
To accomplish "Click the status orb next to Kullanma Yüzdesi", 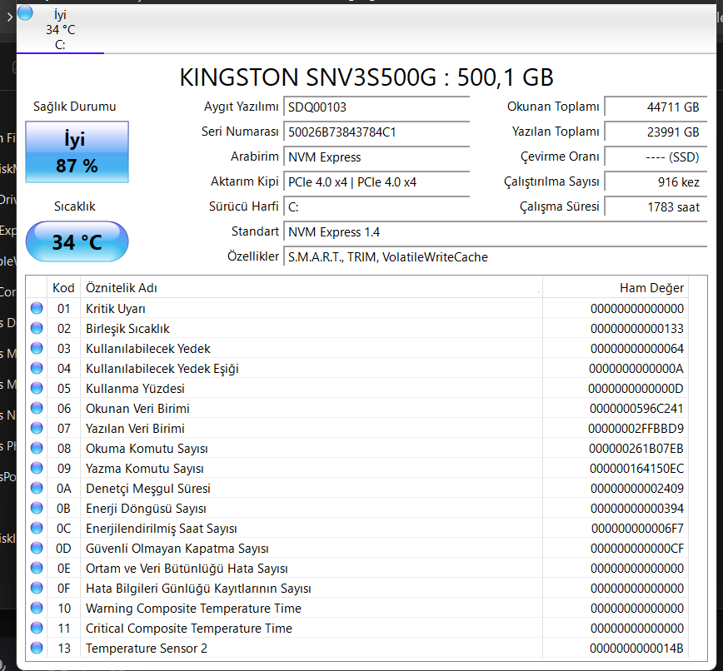I will click(x=37, y=388).
